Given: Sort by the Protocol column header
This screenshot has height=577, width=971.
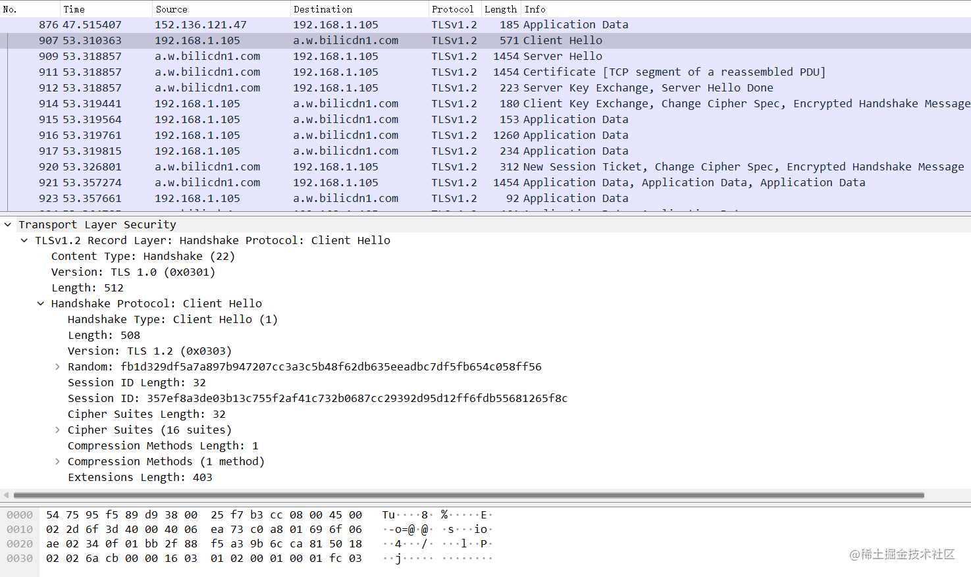Looking at the screenshot, I should point(455,9).
